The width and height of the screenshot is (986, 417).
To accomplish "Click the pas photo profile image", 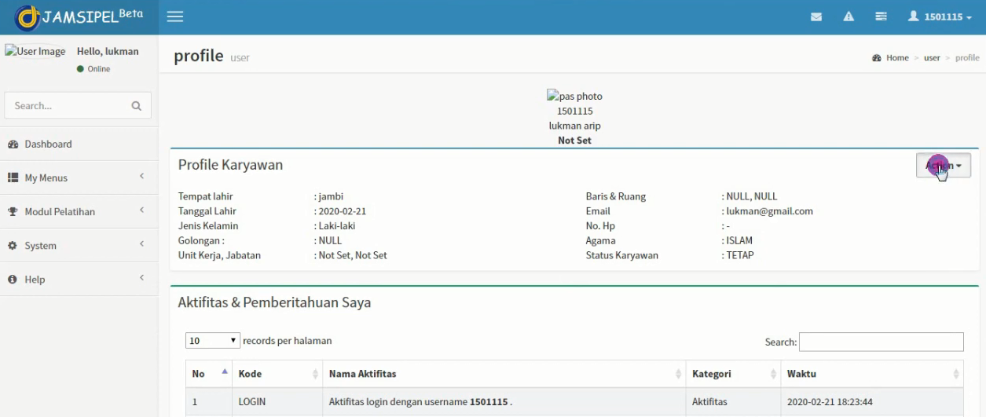I will coord(574,97).
